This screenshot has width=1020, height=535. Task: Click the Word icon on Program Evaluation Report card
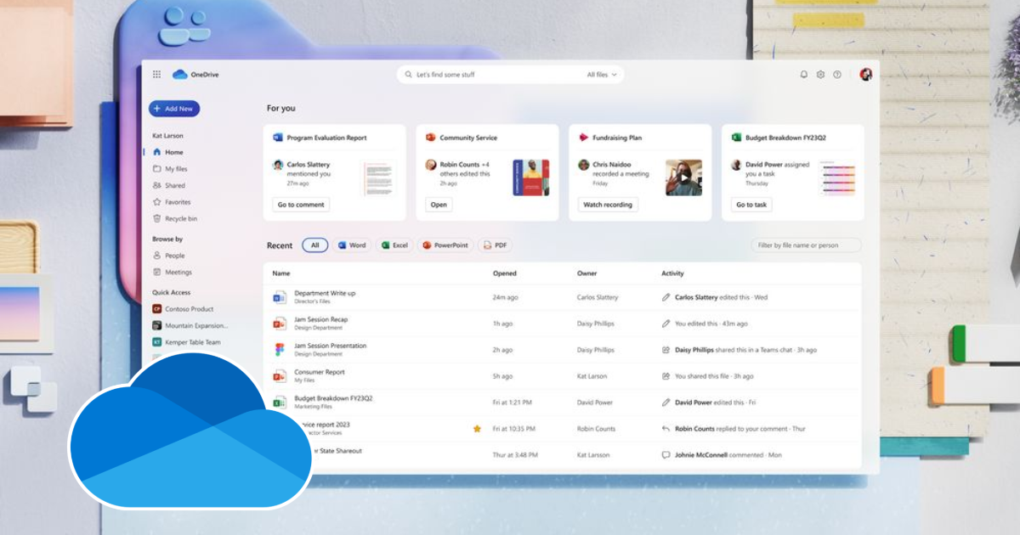pyautogui.click(x=278, y=138)
